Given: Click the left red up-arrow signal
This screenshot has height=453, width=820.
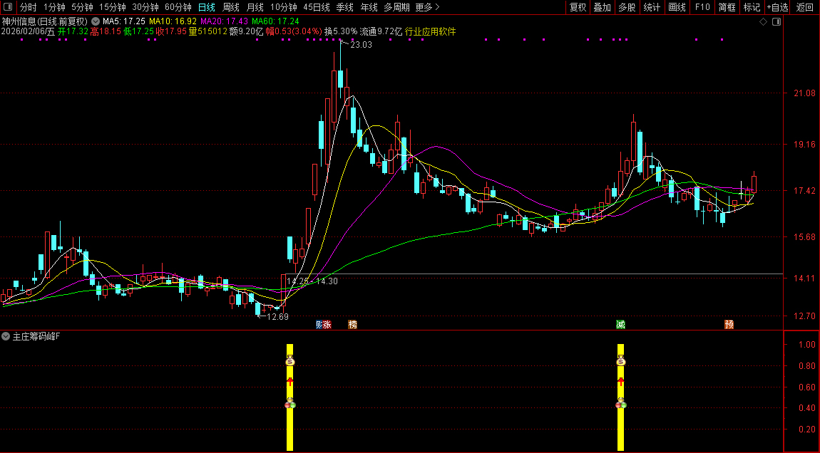Looking at the screenshot, I should click(290, 382).
